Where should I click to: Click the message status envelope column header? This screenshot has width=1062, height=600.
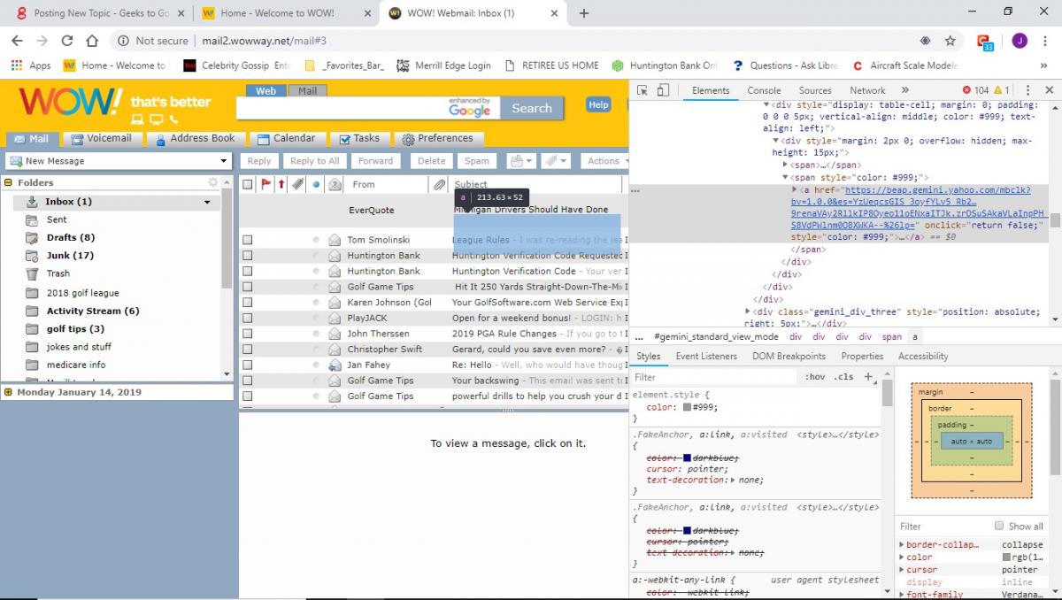[335, 184]
